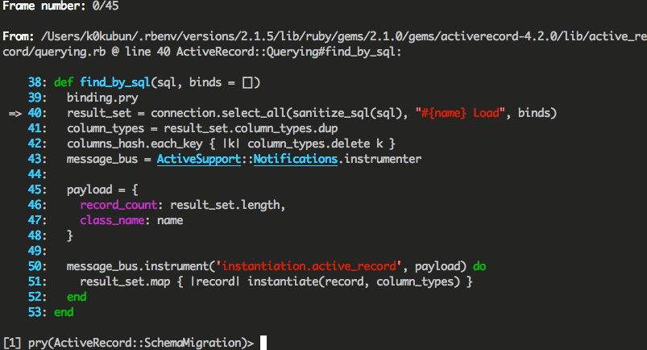Select the find_by_sql method name
647x350 pixels.
coord(114,82)
